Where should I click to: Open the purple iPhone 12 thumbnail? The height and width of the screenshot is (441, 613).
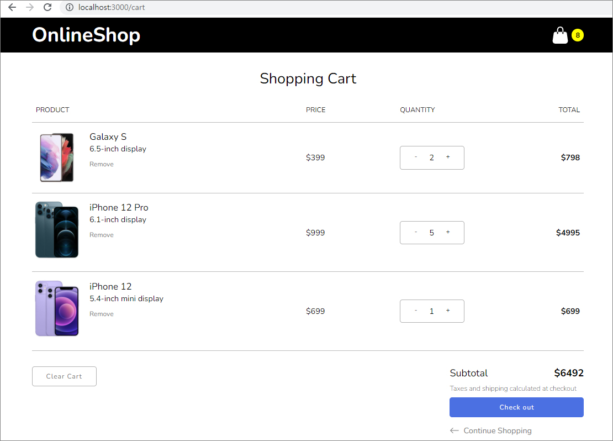coord(57,308)
